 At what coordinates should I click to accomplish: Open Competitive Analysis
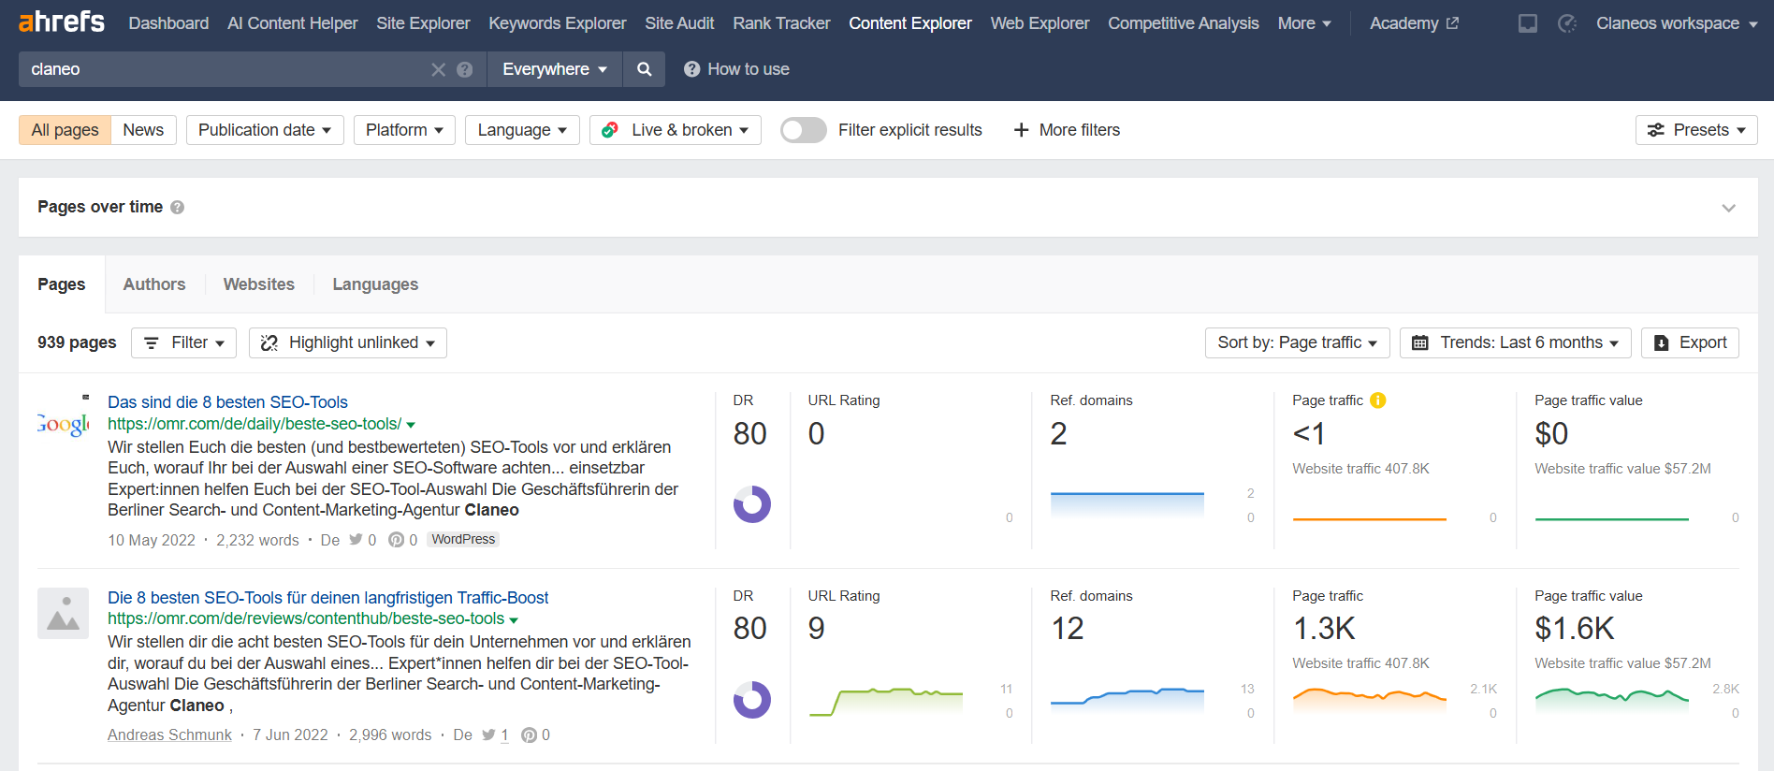tap(1184, 23)
